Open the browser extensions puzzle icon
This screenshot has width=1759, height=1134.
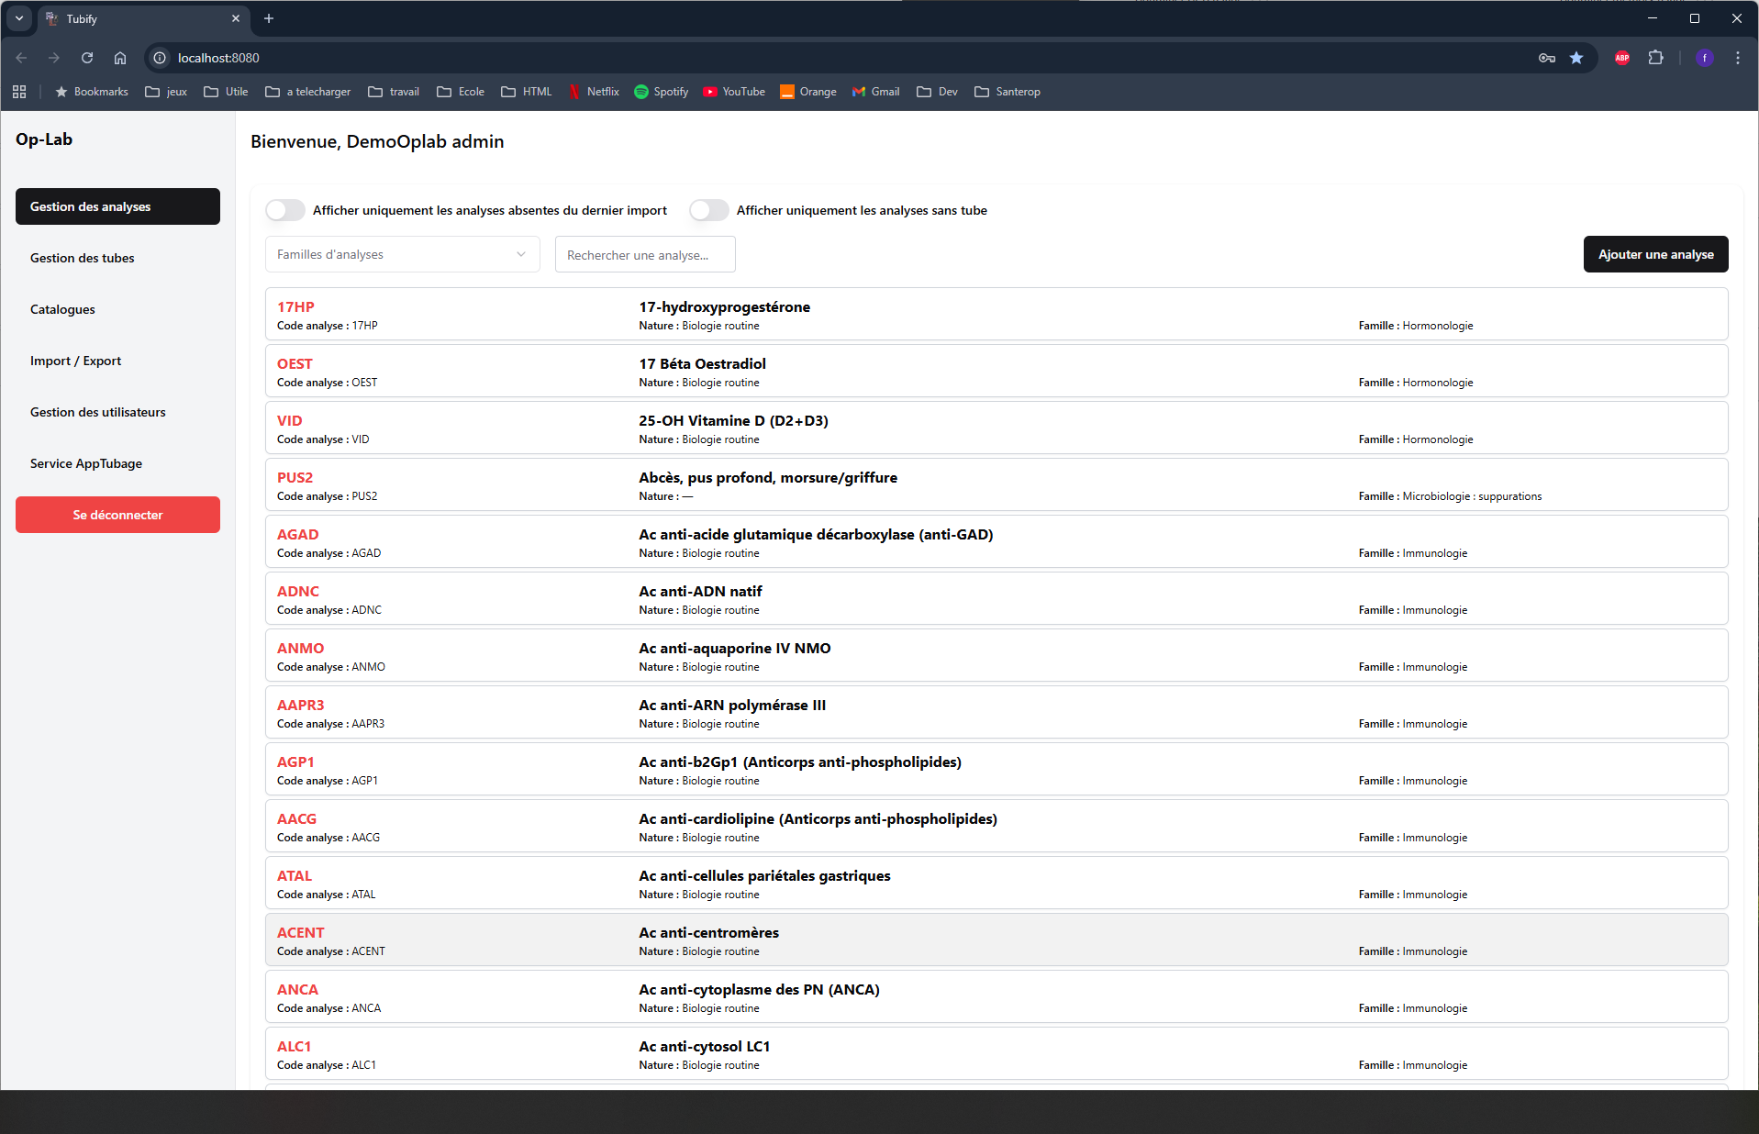point(1655,58)
